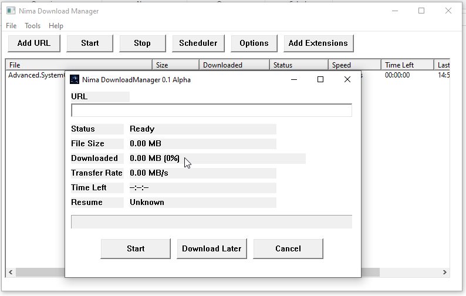This screenshot has width=466, height=296.
Task: Open the File menu
Action: (11, 26)
